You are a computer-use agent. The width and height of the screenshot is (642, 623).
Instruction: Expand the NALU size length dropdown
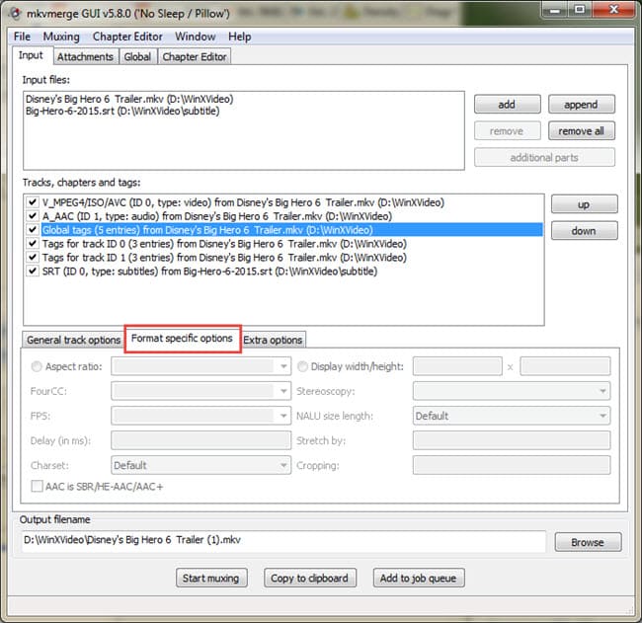coord(511,416)
